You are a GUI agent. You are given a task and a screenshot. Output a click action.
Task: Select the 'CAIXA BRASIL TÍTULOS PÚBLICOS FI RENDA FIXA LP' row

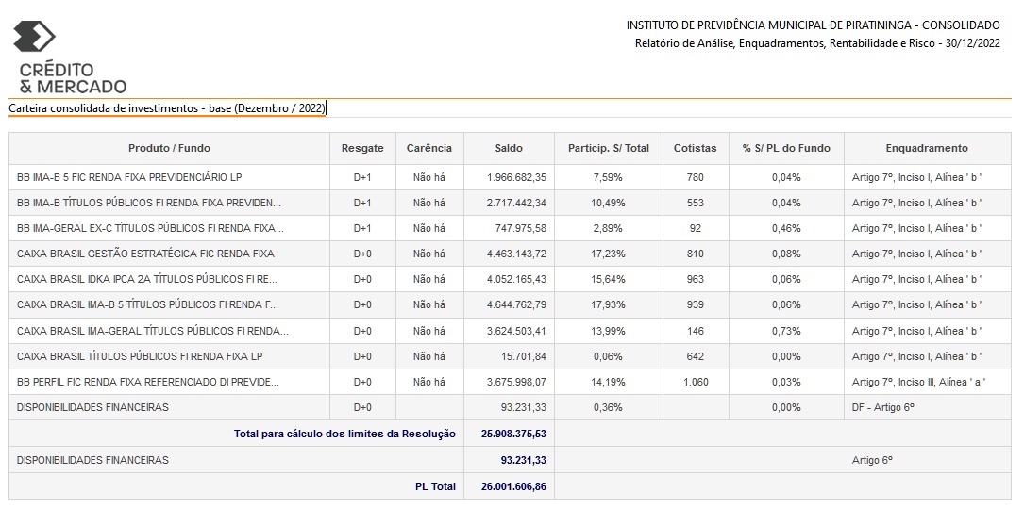point(510,356)
